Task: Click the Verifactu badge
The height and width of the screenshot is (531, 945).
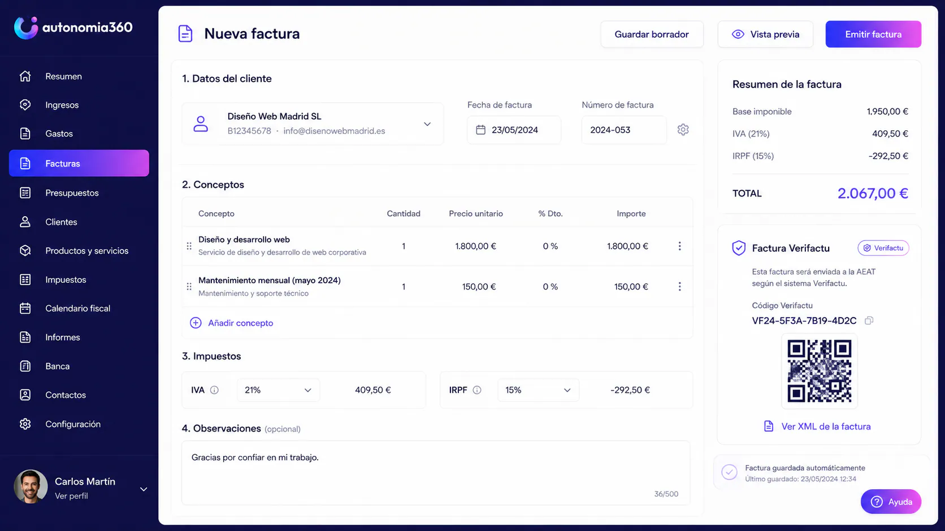Action: click(x=883, y=248)
